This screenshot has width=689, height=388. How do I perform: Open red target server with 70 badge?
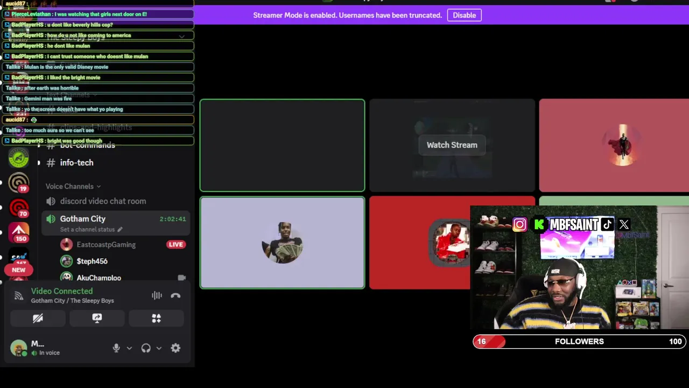[x=19, y=207]
